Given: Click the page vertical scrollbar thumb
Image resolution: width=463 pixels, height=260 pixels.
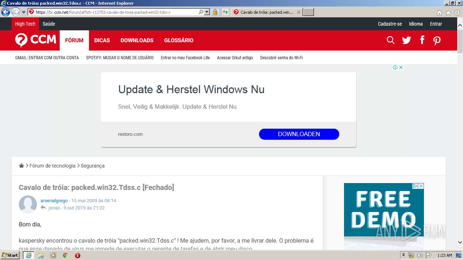Looking at the screenshot, I should click(460, 42).
